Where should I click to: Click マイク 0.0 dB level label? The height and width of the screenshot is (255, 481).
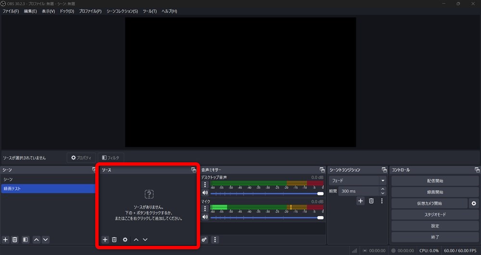317,201
